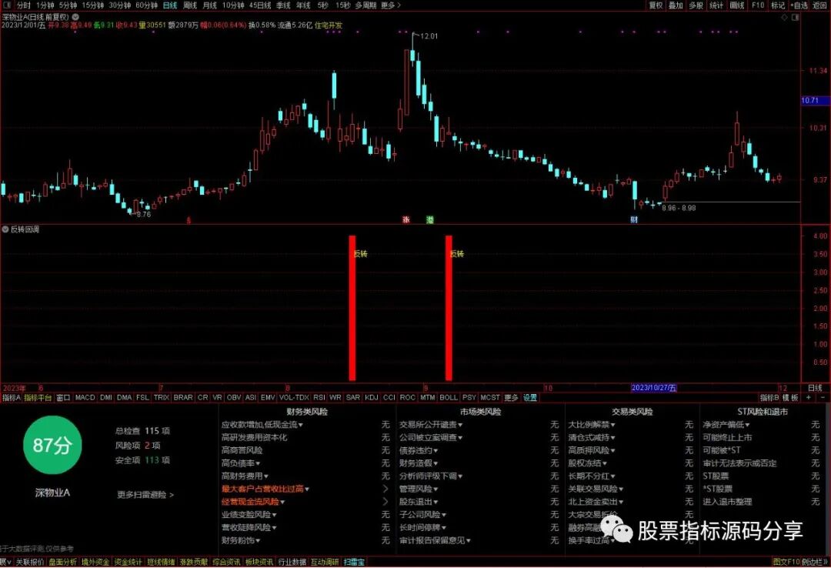Select the KDJ indicator tab
The height and width of the screenshot is (568, 831).
coord(371,397)
